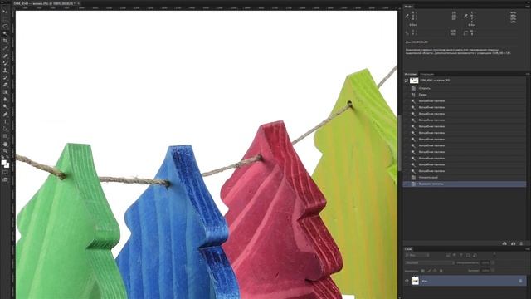The width and height of the screenshot is (531, 299).
Task: Change screen mode from toolbar bottom
Action: [x=5, y=179]
